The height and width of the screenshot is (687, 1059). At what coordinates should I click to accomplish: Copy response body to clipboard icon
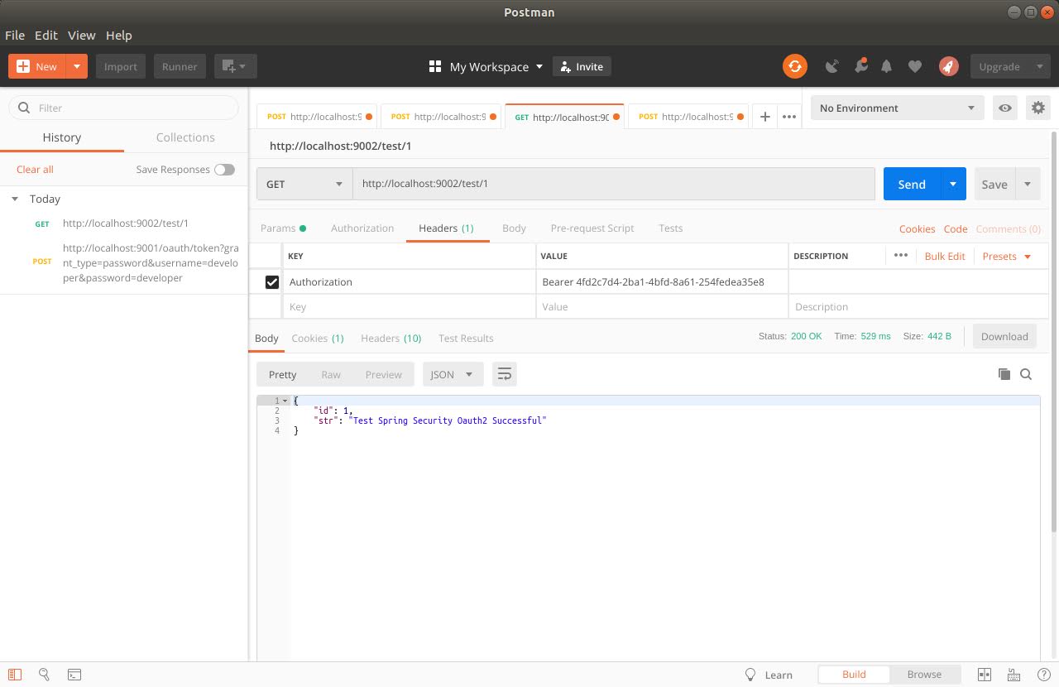point(1004,374)
